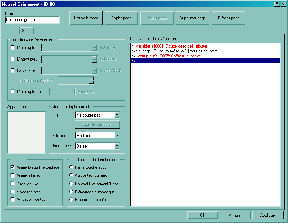Uncheck 'Animé lorsqu'il se déplace'

click(13, 167)
